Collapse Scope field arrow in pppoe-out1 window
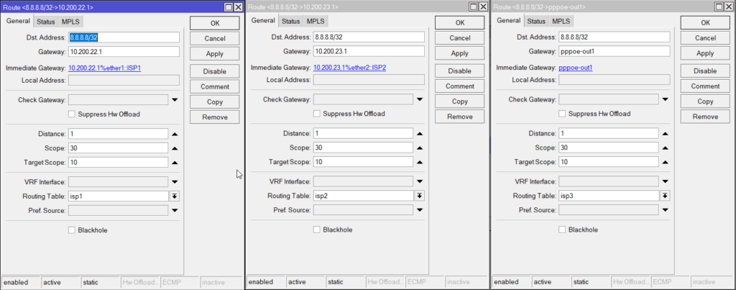This screenshot has width=736, height=290. [665, 148]
